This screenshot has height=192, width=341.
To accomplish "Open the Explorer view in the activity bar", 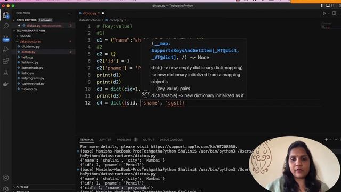I will tap(6, 15).
